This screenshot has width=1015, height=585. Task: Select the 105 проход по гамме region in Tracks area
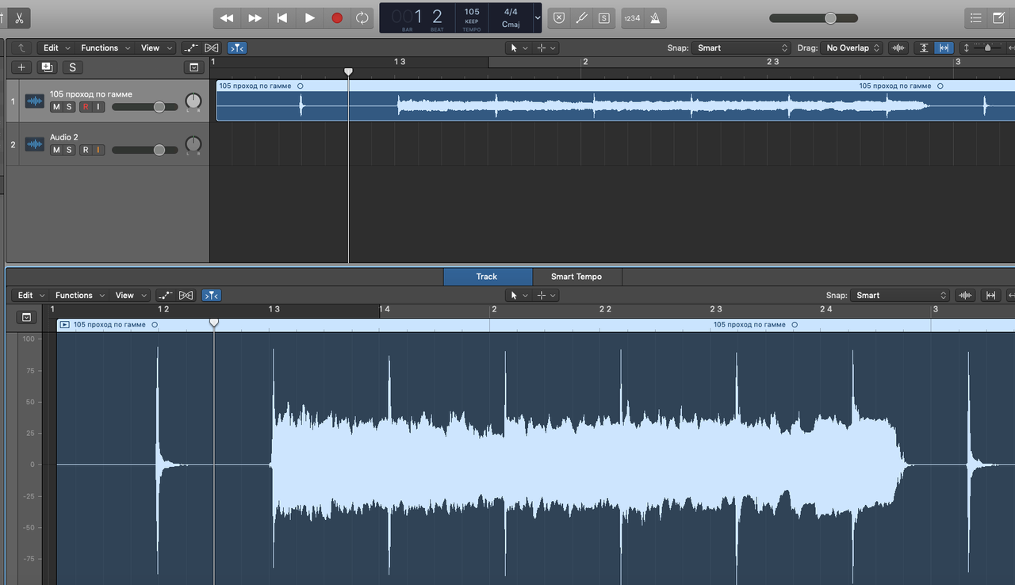click(615, 100)
